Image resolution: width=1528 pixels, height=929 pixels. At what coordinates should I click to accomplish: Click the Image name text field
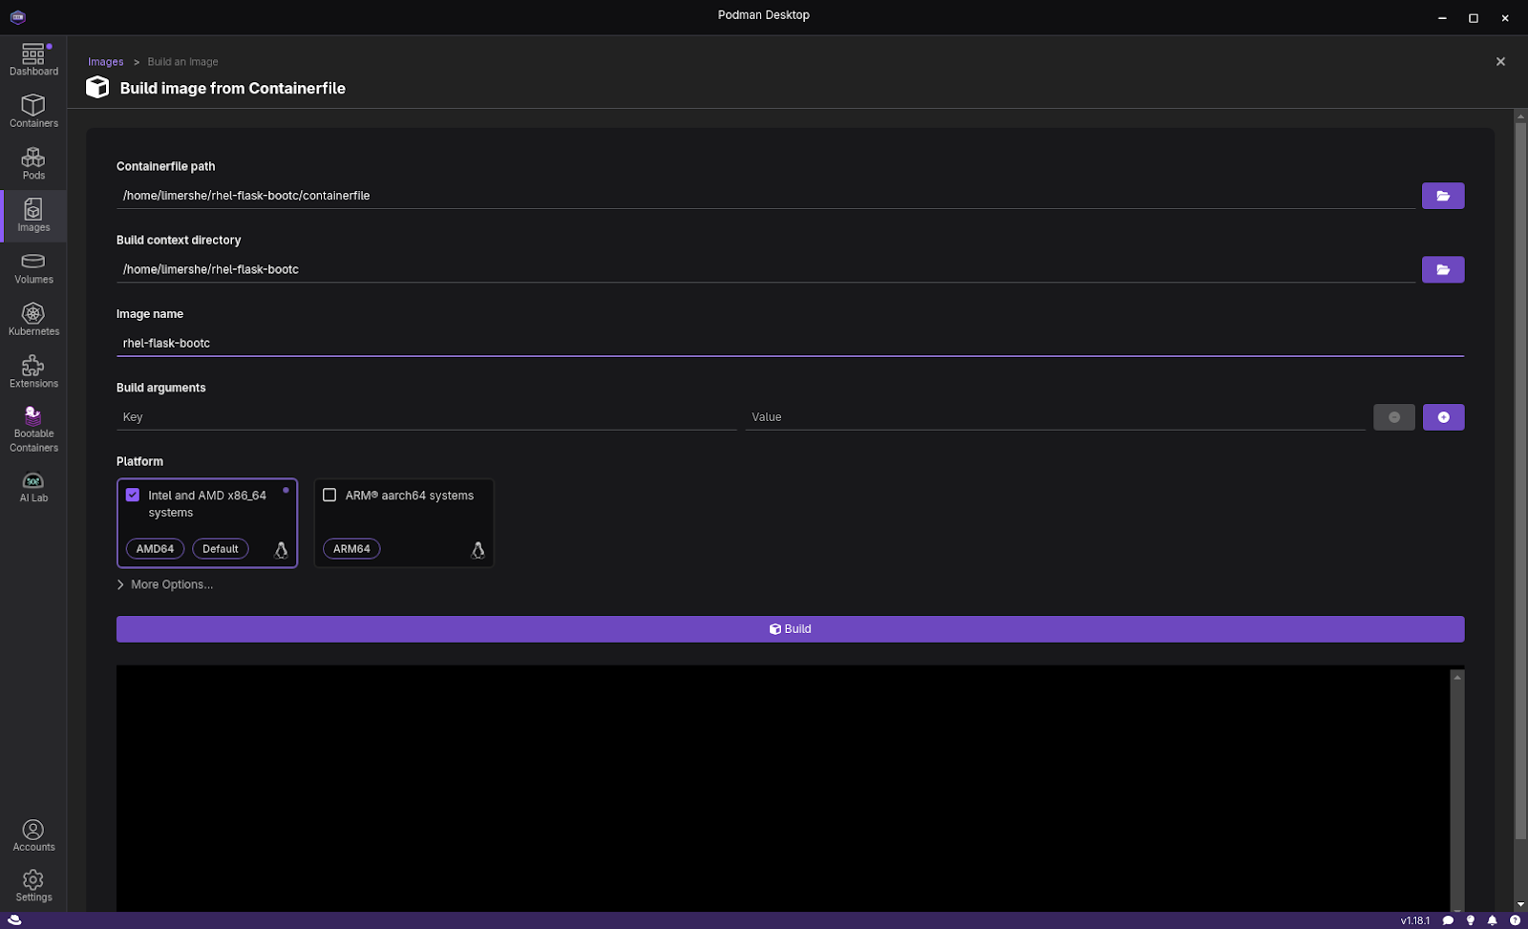coord(789,343)
